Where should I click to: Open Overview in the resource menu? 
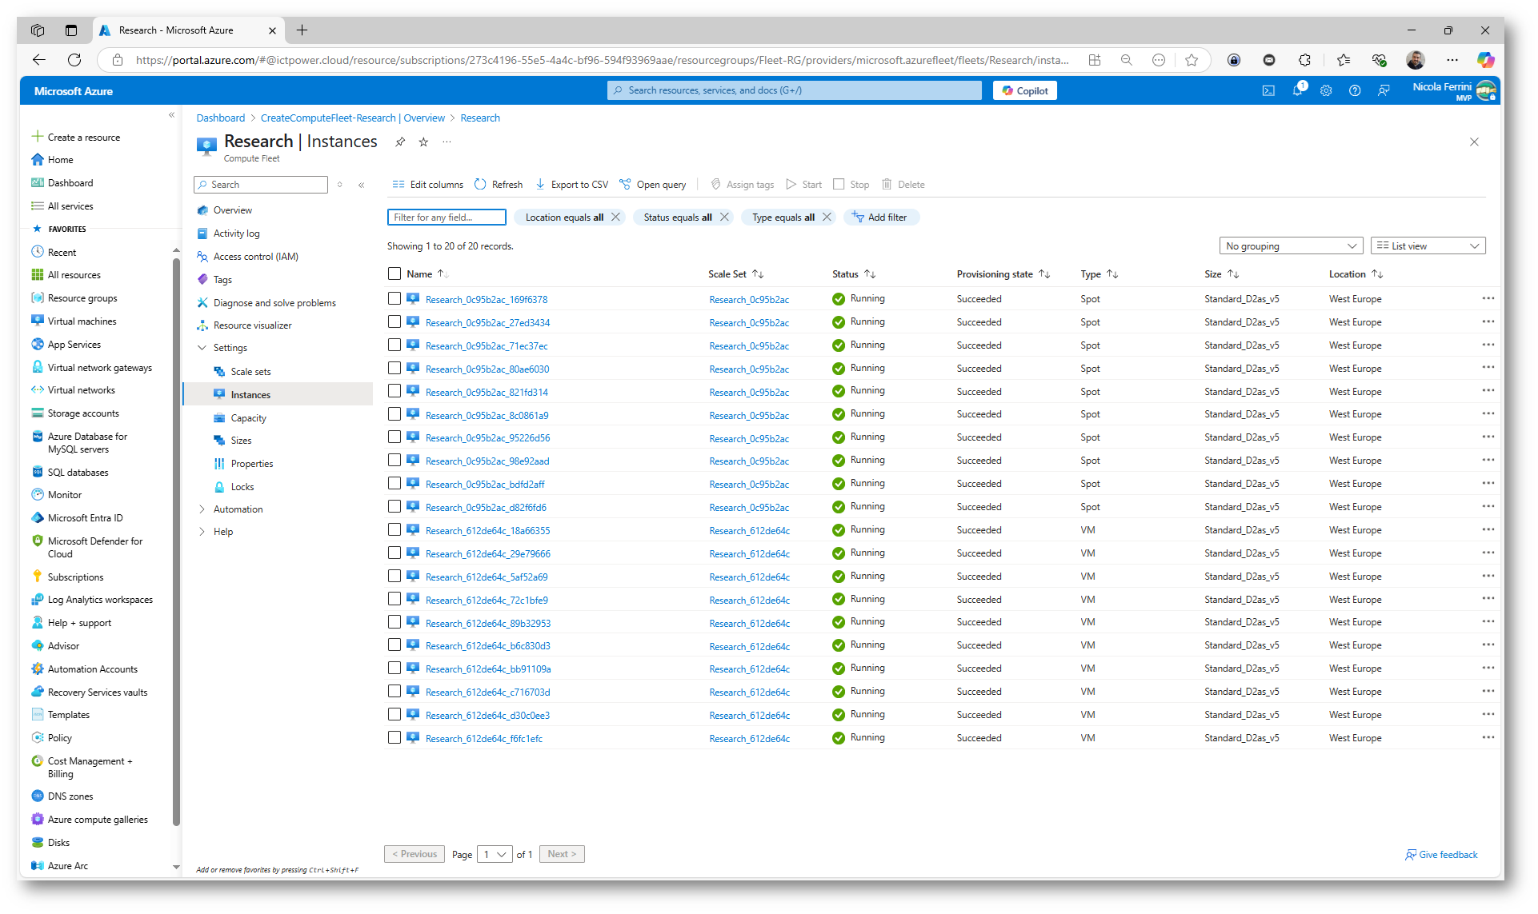pyautogui.click(x=232, y=211)
